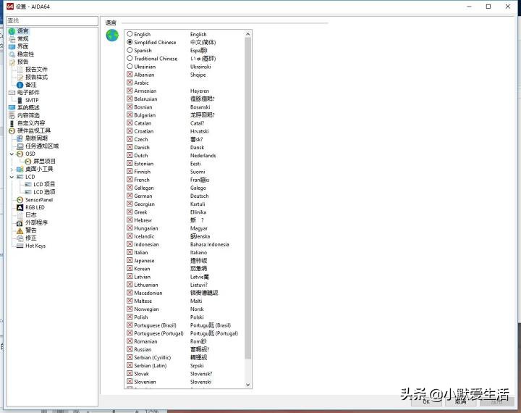Click the Polish language row
This screenshot has height=413, width=521.
click(185, 317)
